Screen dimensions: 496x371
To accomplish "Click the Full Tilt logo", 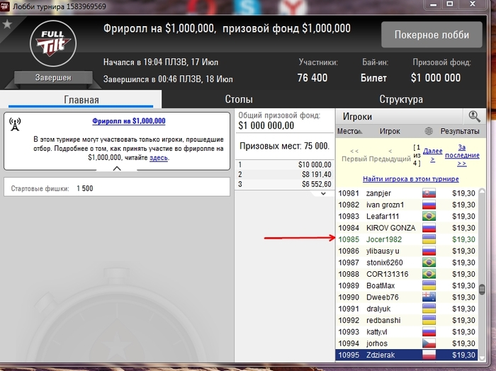I will (x=53, y=44).
